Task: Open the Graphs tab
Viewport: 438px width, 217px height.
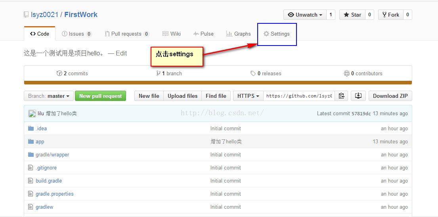Action: click(x=238, y=34)
